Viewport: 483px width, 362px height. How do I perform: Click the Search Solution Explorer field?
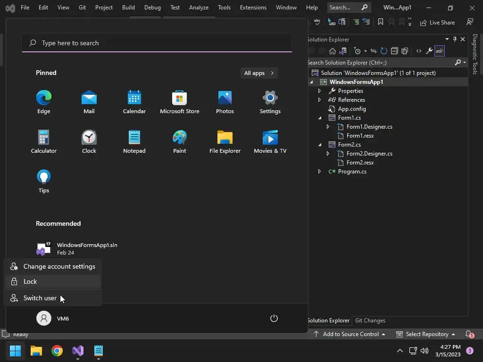(x=381, y=63)
